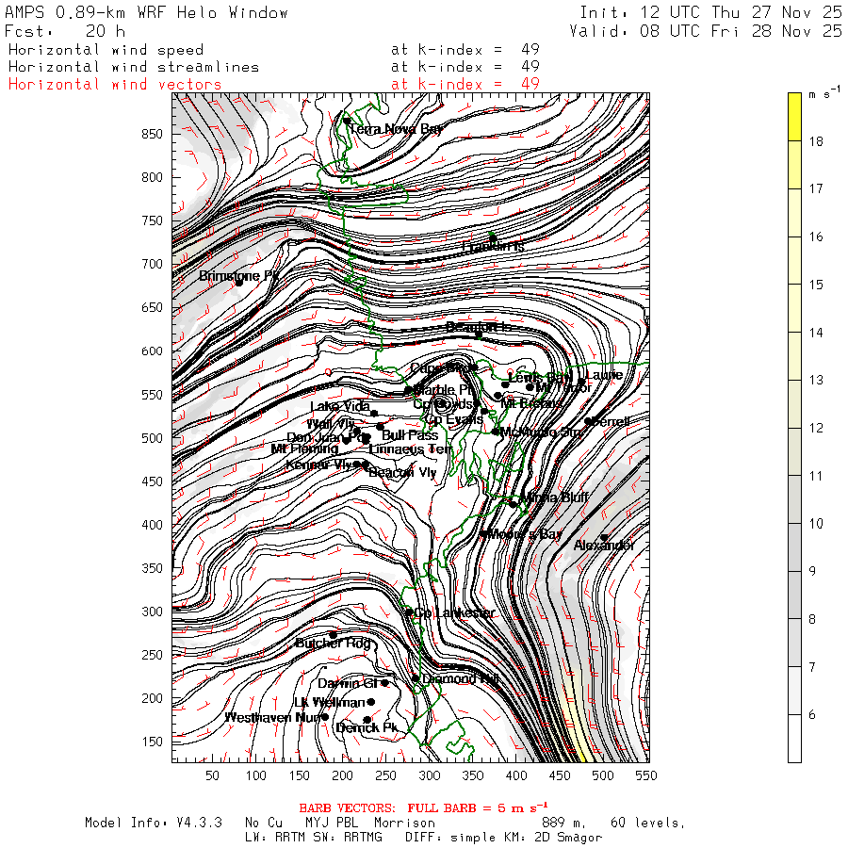The height and width of the screenshot is (848, 848).
Task: Click the 'Bull Pass' map label
Action: click(410, 434)
